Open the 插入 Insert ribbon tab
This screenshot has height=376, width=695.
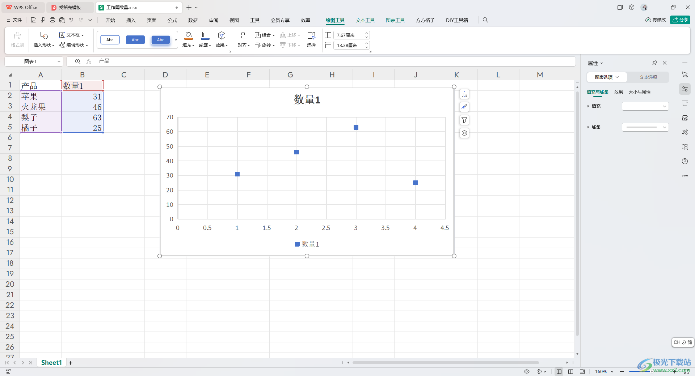pyautogui.click(x=131, y=20)
